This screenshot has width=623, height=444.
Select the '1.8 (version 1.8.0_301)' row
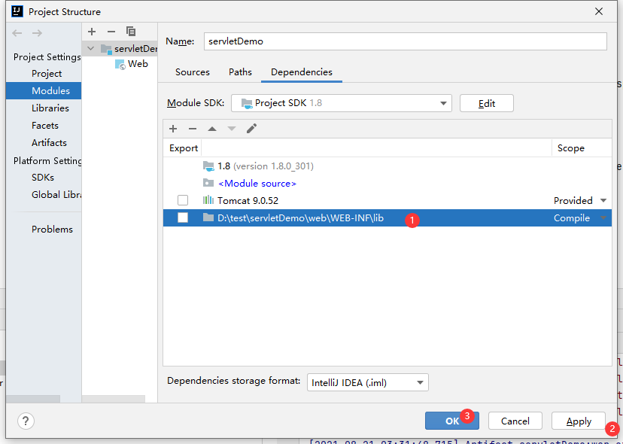387,166
